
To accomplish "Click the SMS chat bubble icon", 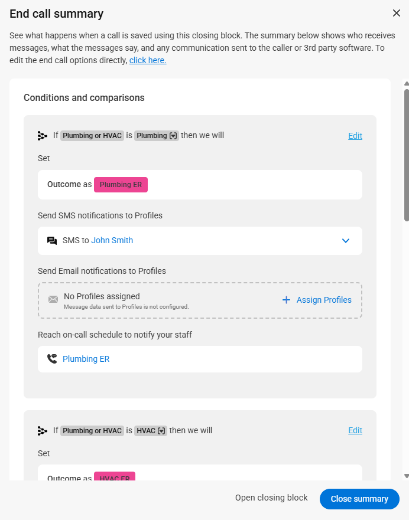I will coord(52,241).
